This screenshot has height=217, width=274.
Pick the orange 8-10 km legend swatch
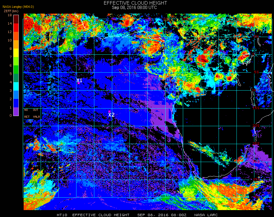[16, 45]
